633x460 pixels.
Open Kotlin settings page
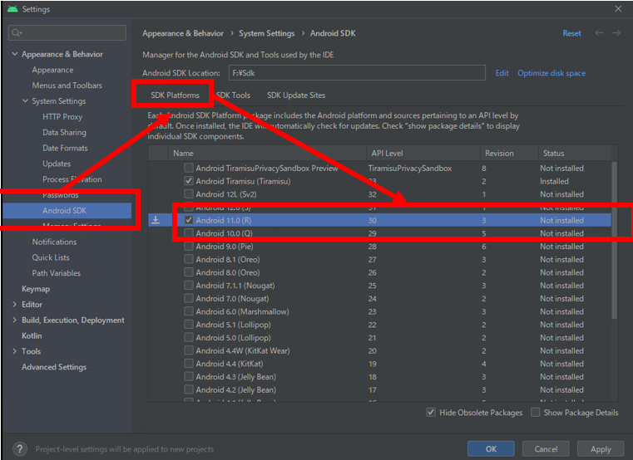[x=32, y=335]
